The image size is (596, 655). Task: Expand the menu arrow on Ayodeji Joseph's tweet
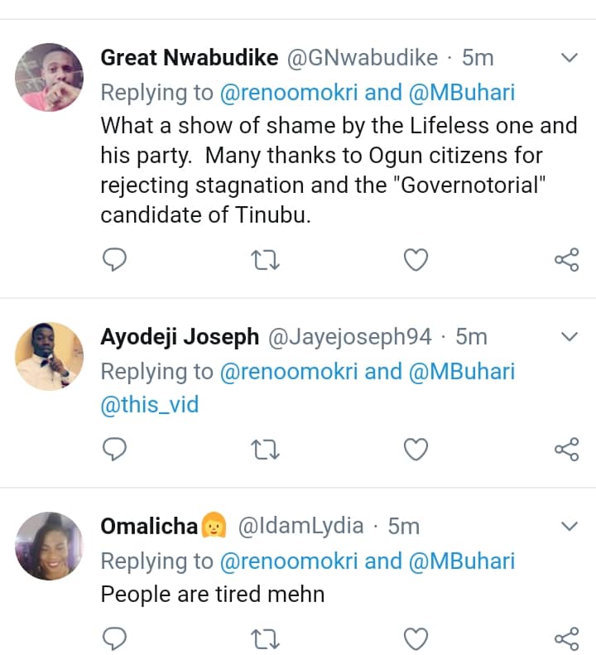click(x=570, y=337)
